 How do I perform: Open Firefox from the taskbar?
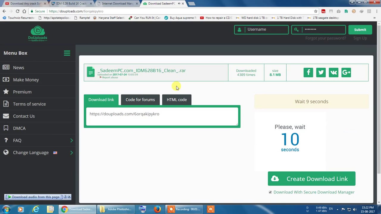[157, 209]
